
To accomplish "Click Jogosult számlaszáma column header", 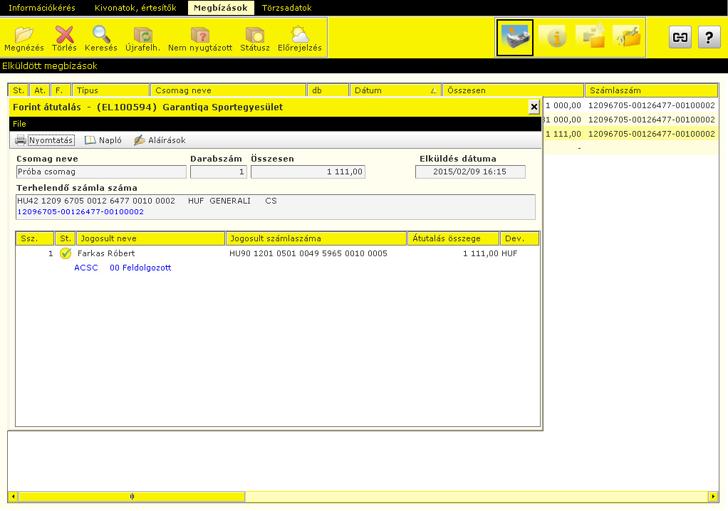I will pos(316,238).
